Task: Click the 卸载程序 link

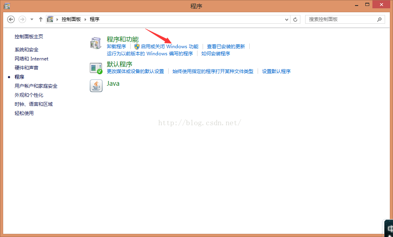Action: (116, 47)
